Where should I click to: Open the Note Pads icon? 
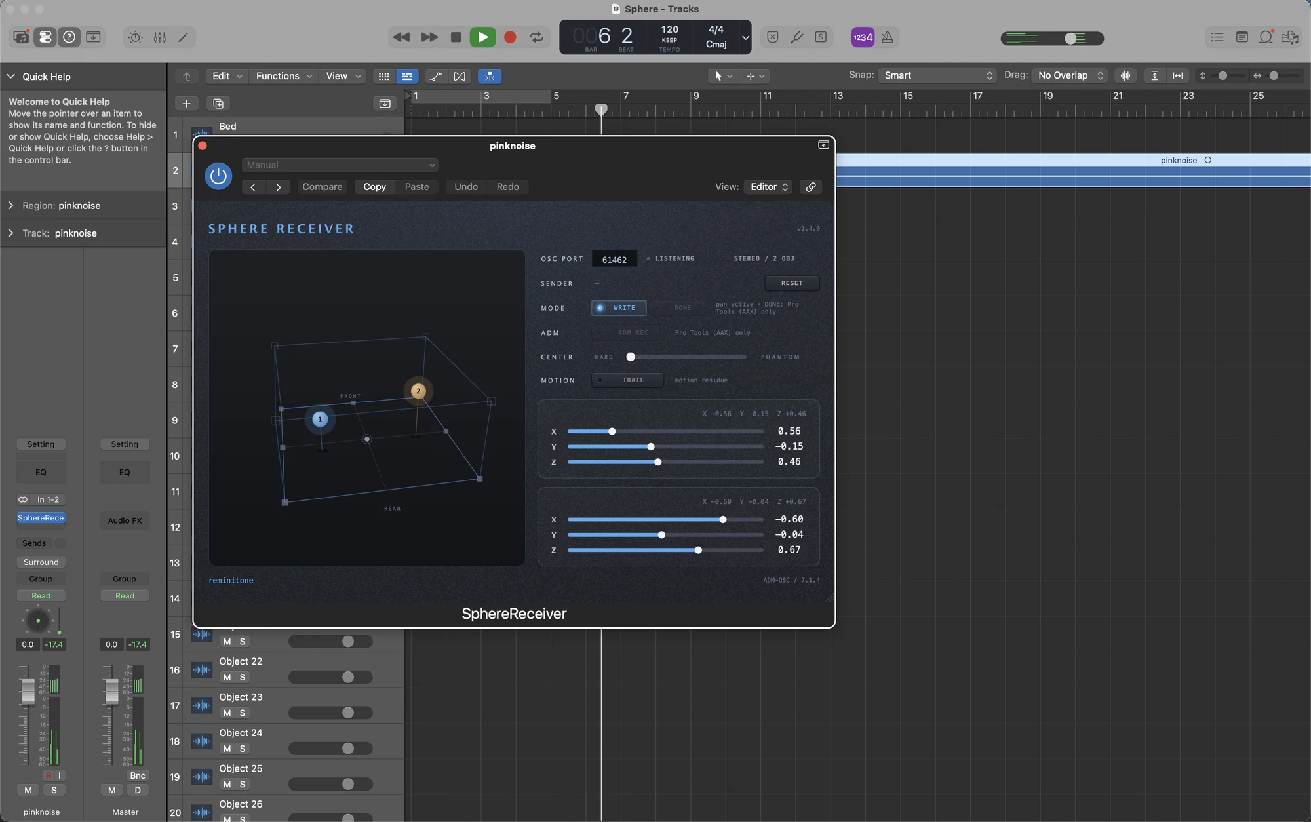1242,37
